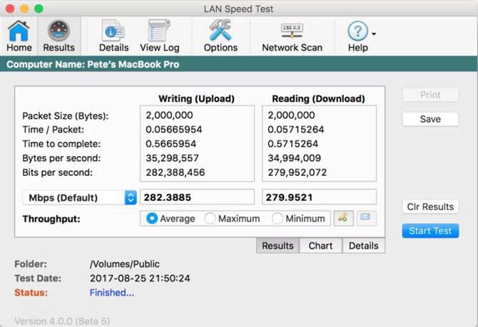478x327 pixels.
Task: Click download bytes per second 34,994,009
Action: [x=294, y=158]
